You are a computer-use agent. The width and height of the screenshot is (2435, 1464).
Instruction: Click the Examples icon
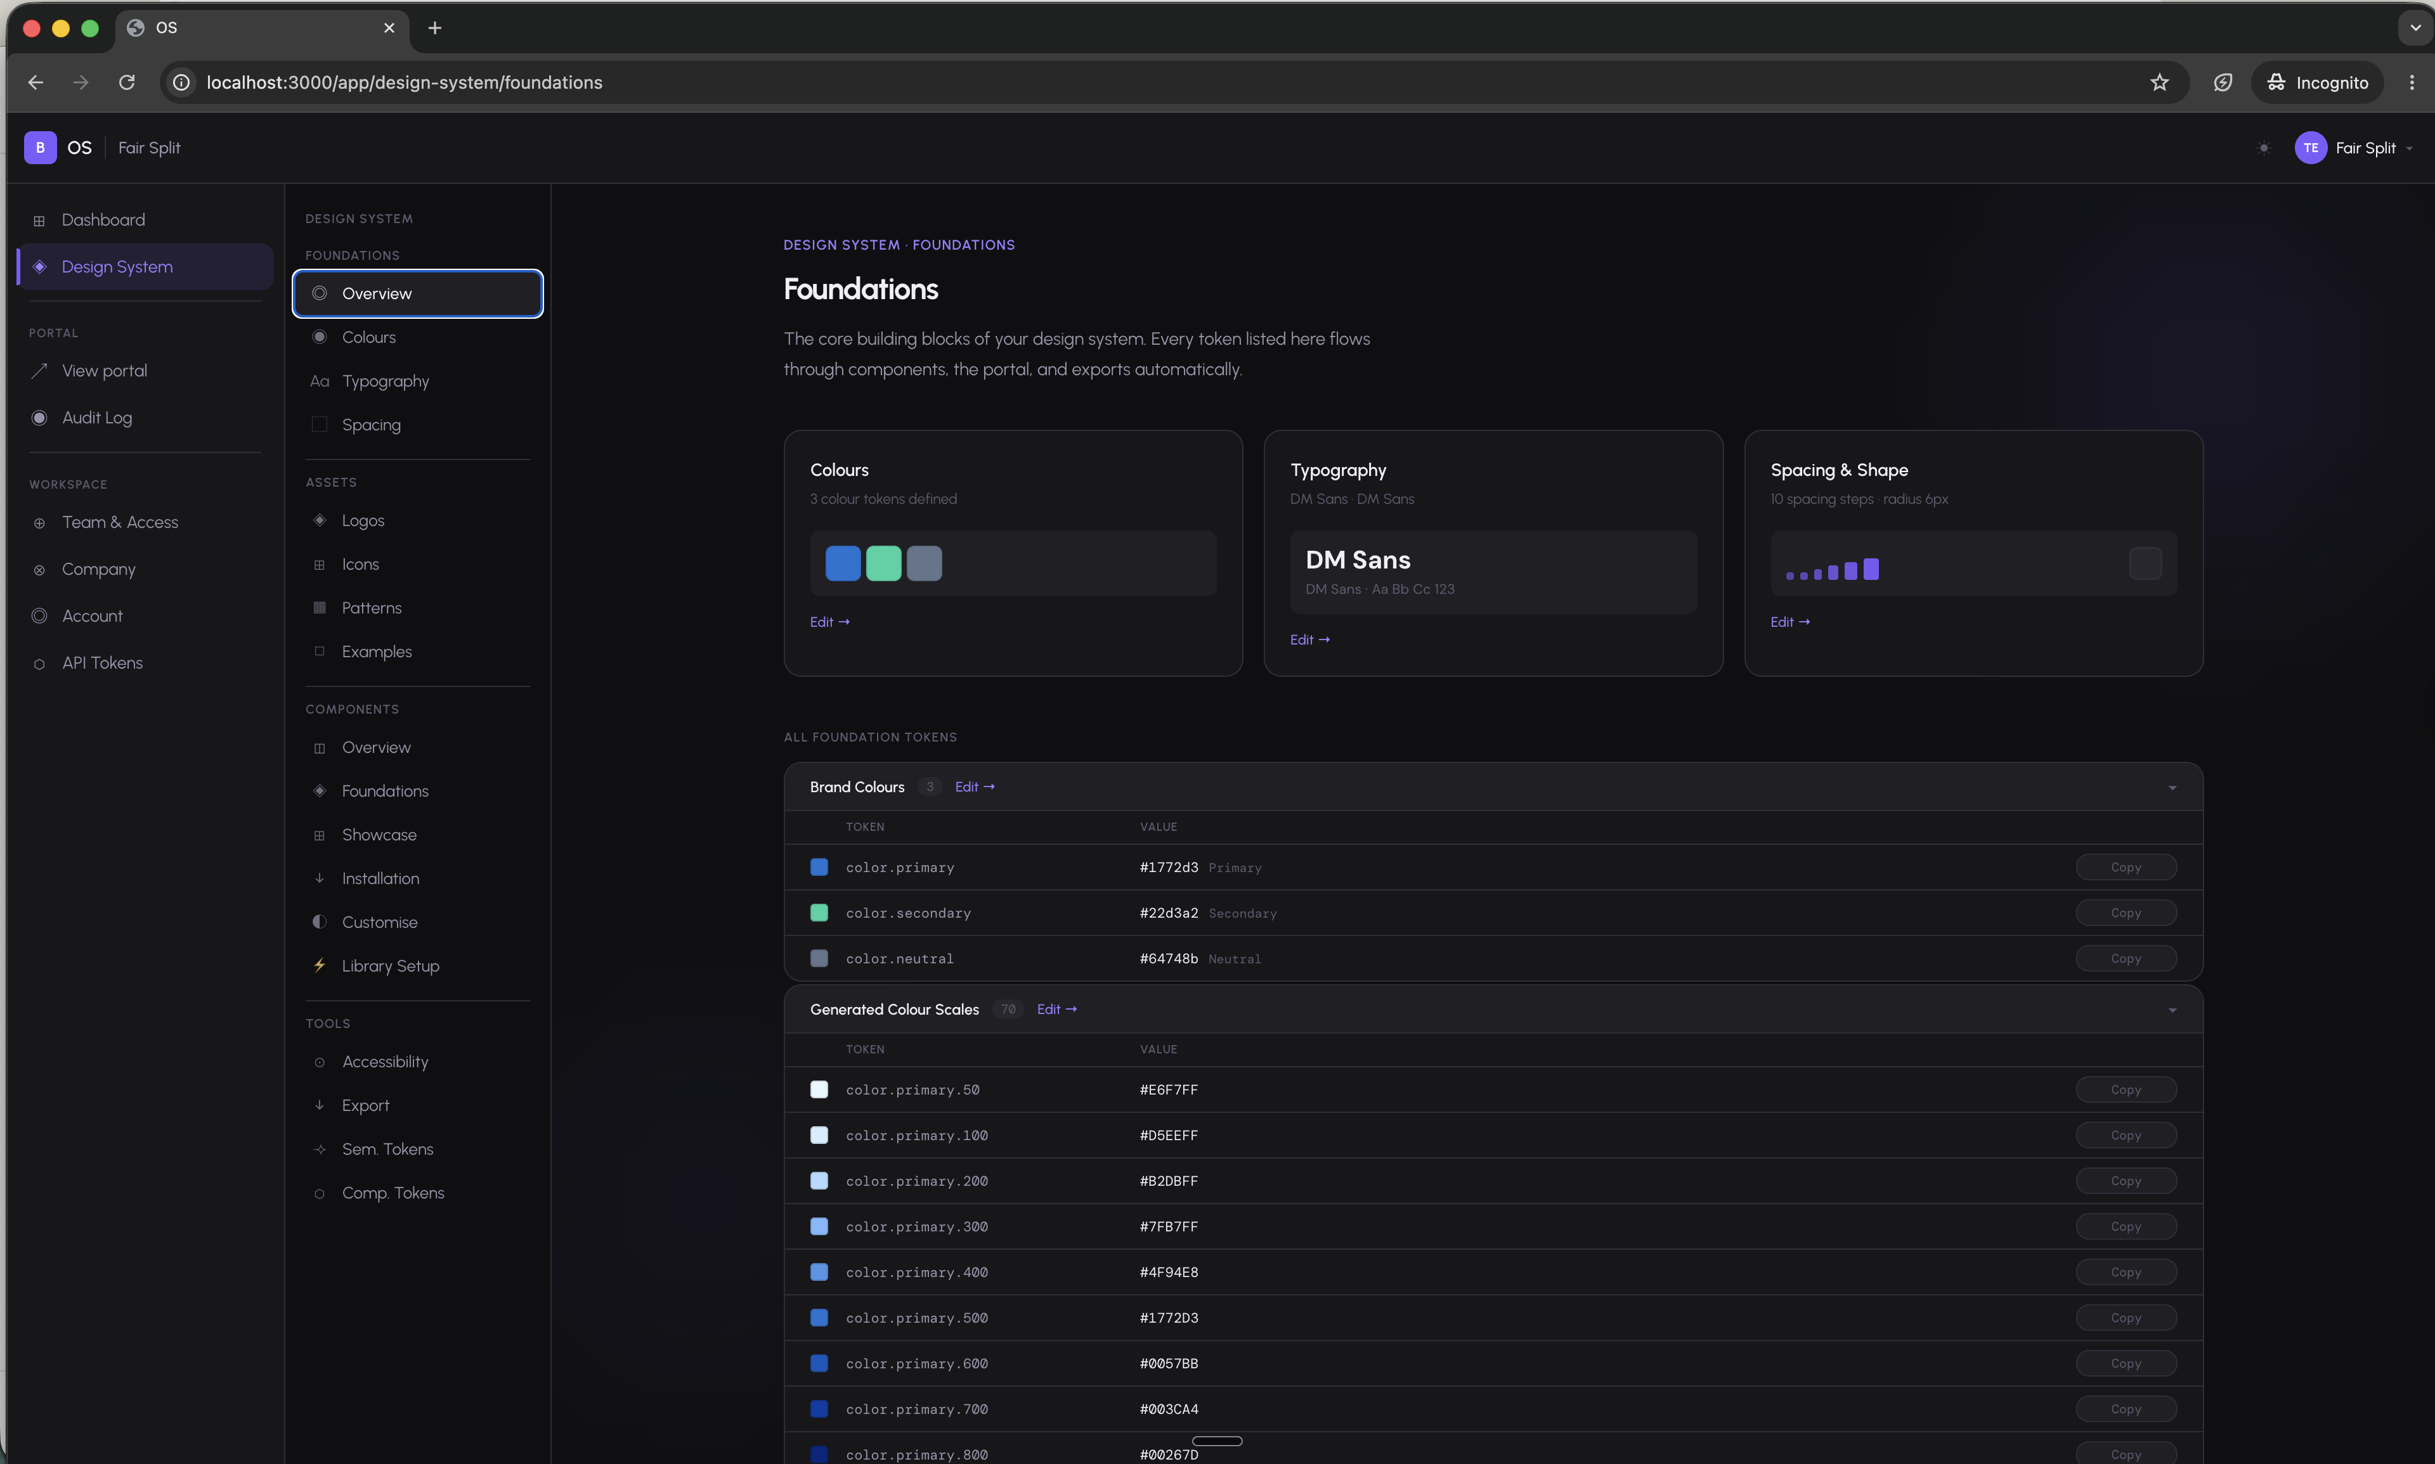coord(320,651)
